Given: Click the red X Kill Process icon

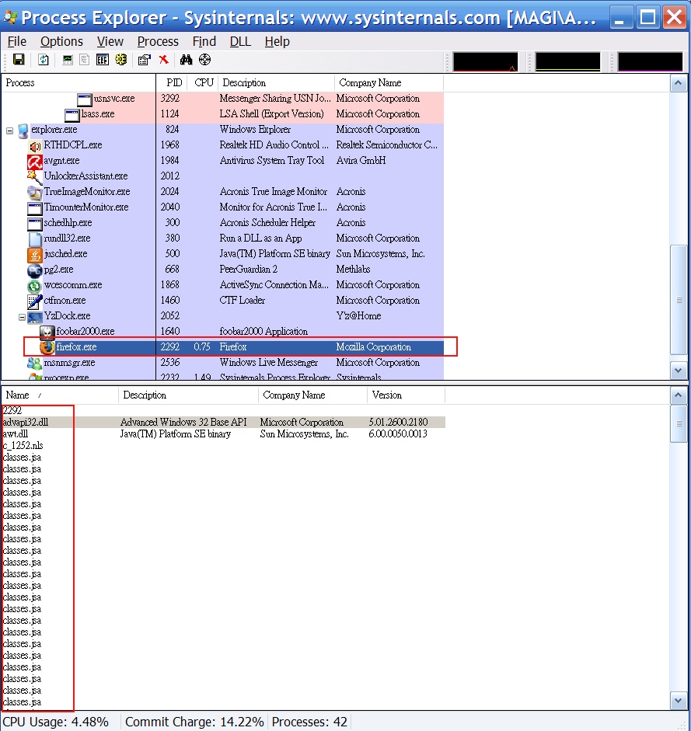Looking at the screenshot, I should 163,60.
